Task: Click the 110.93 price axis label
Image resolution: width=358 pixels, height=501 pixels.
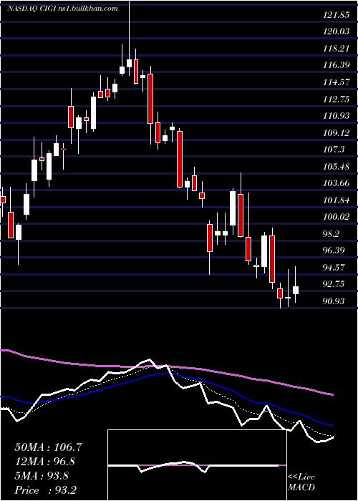Action: (335, 116)
